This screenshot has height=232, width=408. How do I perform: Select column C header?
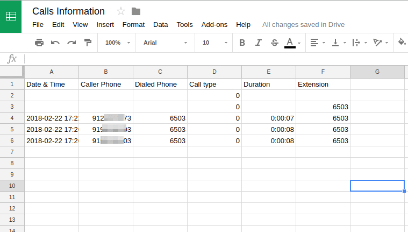click(x=160, y=72)
